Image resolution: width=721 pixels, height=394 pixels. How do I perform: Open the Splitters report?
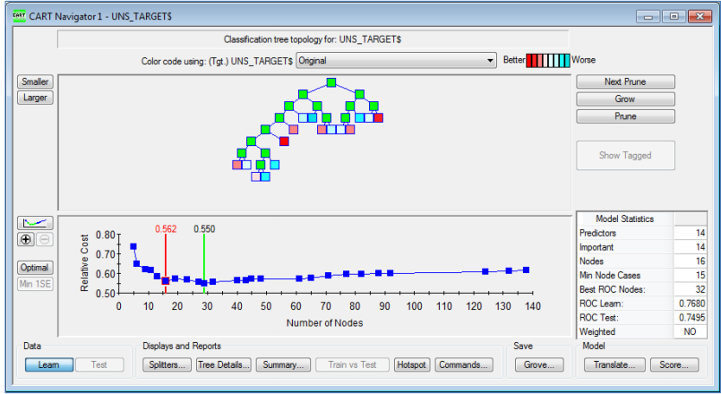[167, 364]
